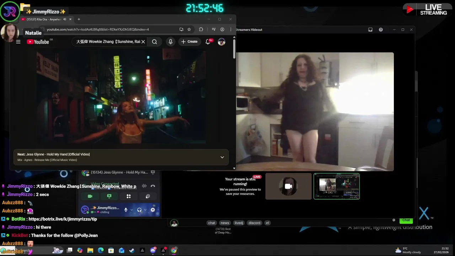The image size is (455, 256).
Task: Select the chat tag
Action: point(212,223)
